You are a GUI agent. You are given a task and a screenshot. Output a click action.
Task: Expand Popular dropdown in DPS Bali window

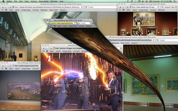(135, 43)
